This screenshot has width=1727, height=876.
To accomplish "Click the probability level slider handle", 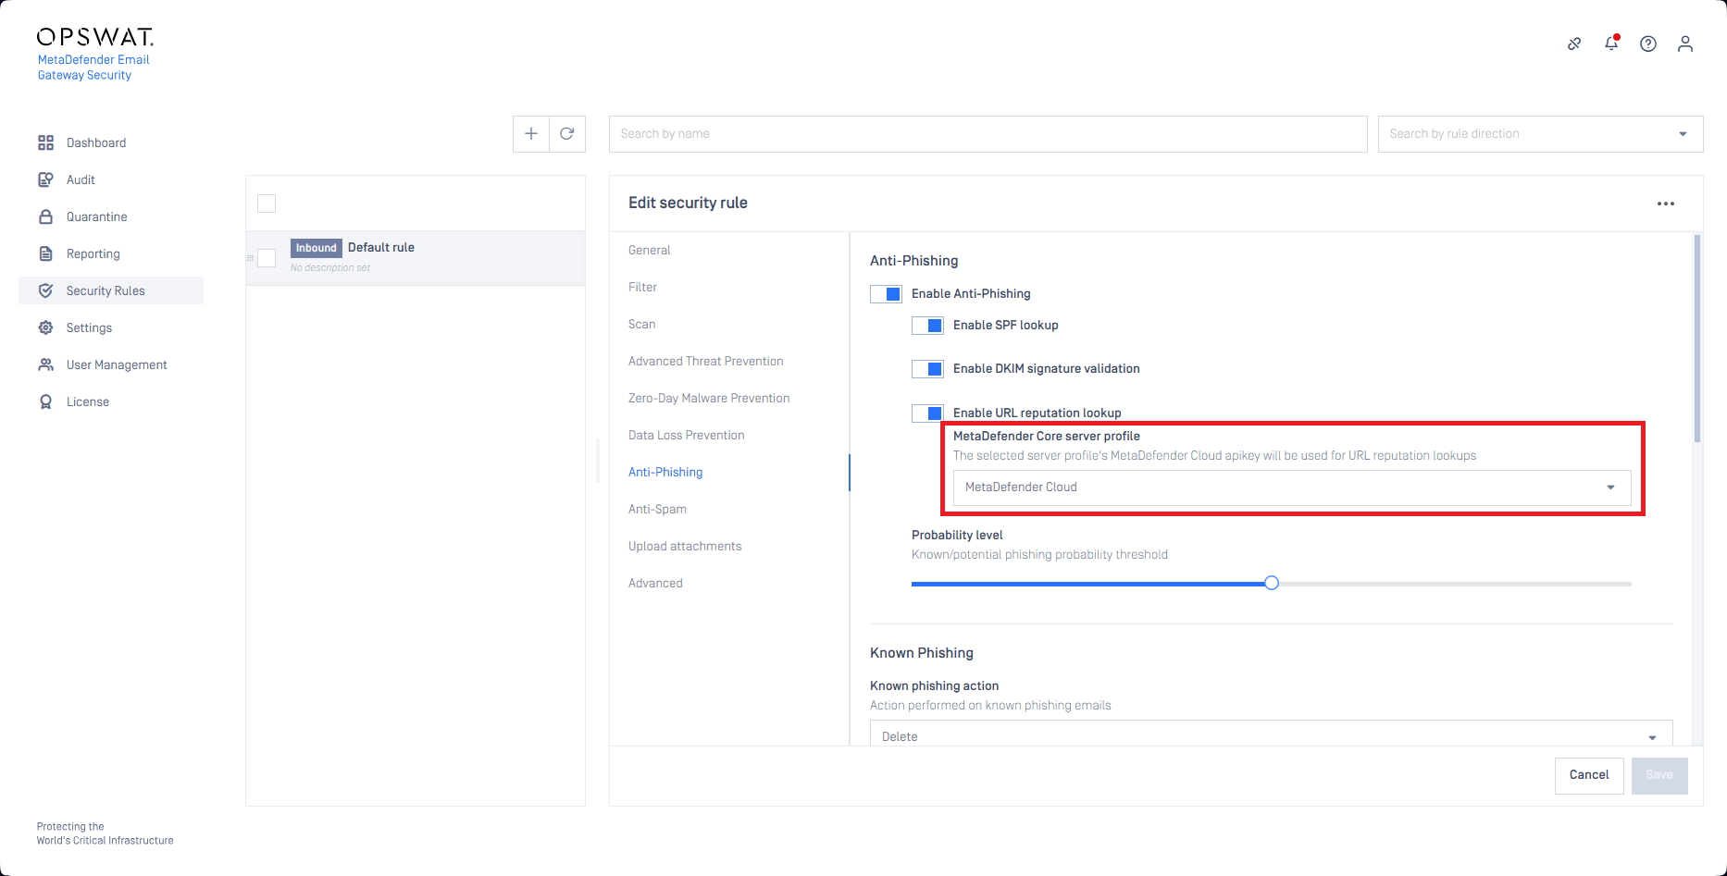I will (x=1272, y=583).
